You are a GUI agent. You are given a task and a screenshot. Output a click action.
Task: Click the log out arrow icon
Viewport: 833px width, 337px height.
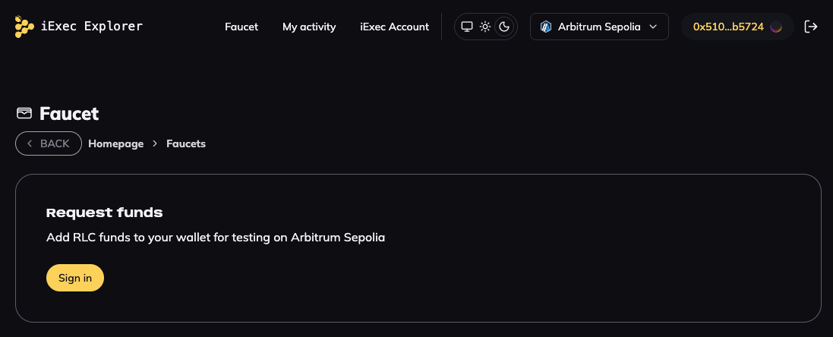click(811, 27)
